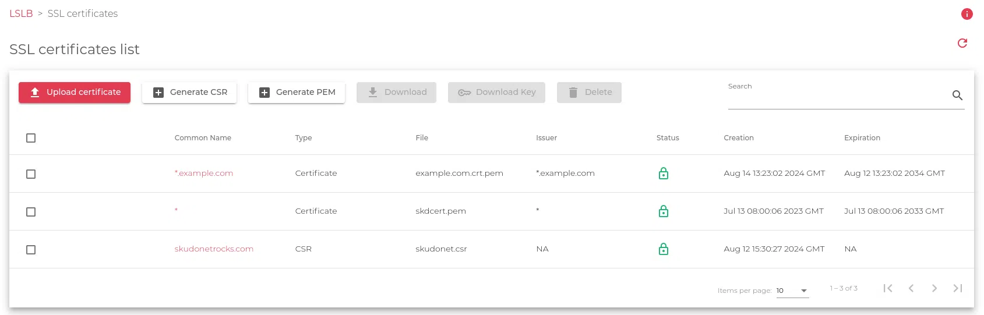This screenshot has height=315, width=984.
Task: Go to the next page
Action: pyautogui.click(x=934, y=288)
